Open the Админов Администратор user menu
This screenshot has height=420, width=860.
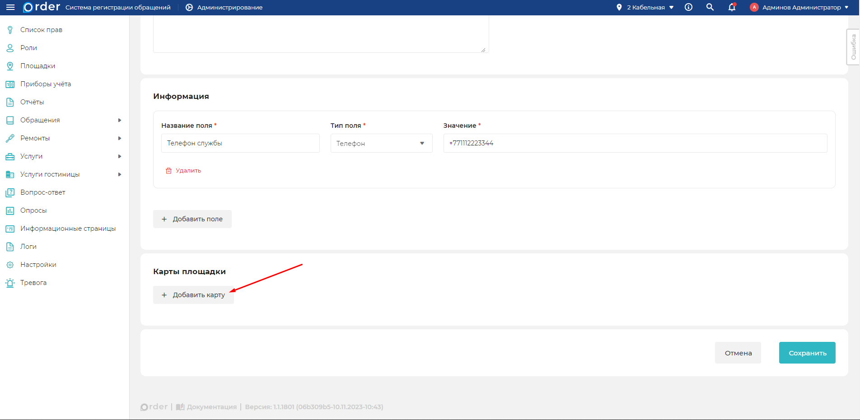(x=799, y=7)
